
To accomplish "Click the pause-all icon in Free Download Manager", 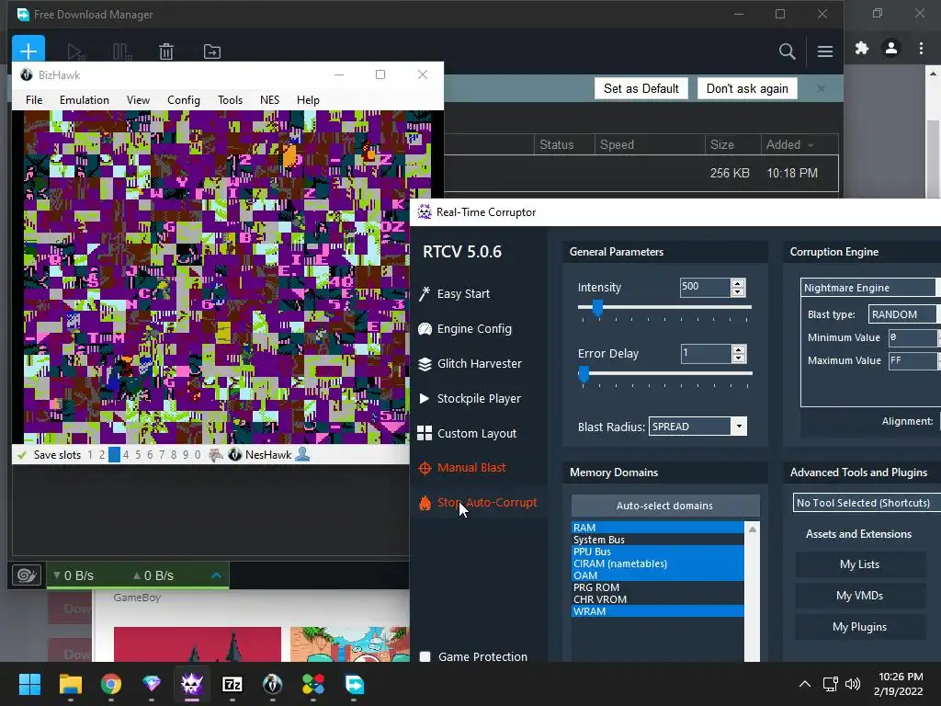I will [x=122, y=51].
